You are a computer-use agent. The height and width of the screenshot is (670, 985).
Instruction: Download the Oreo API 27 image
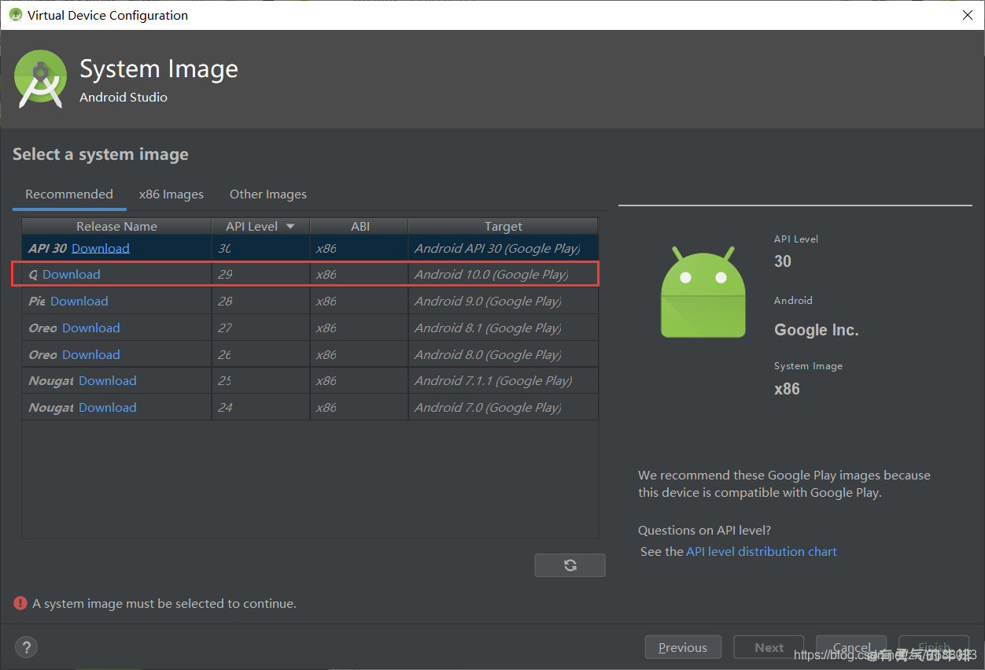pyautogui.click(x=91, y=328)
